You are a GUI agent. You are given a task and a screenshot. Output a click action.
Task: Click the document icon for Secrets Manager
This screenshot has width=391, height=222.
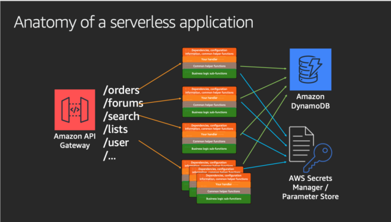point(301,144)
